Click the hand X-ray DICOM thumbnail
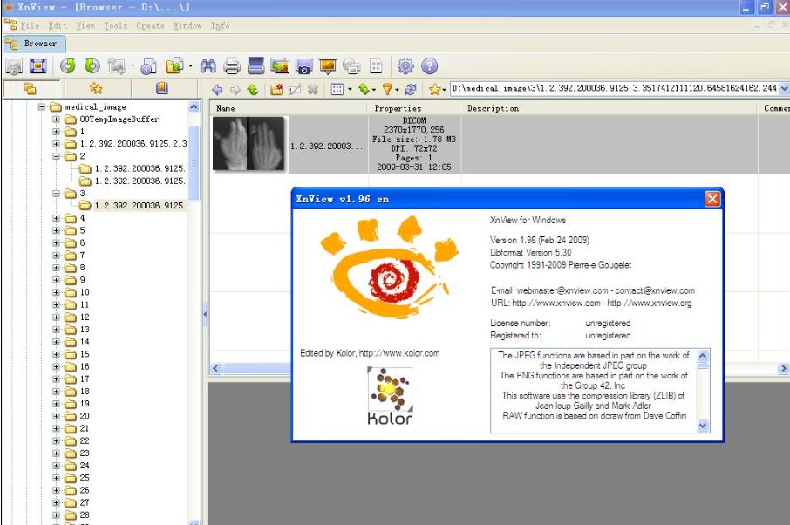 click(249, 144)
